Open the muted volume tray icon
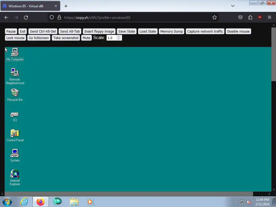This screenshot has height=207, width=276. pyautogui.click(x=249, y=202)
